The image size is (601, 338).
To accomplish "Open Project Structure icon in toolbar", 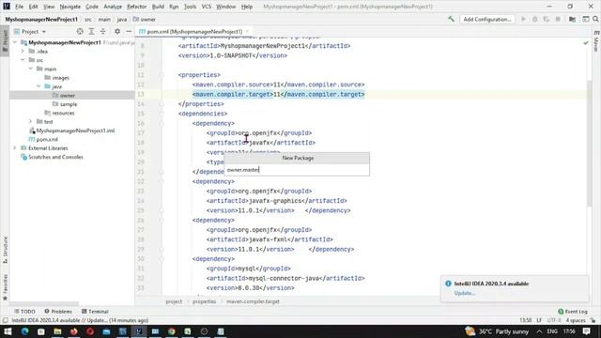I will tap(572, 19).
